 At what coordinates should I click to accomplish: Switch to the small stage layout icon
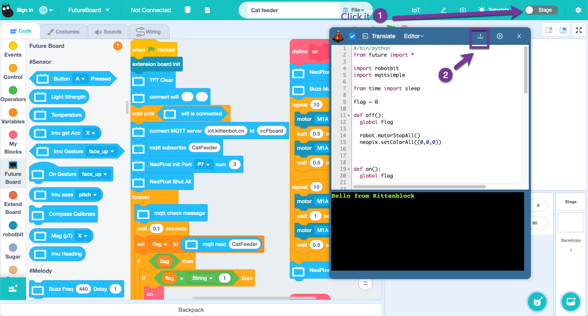tap(549, 30)
